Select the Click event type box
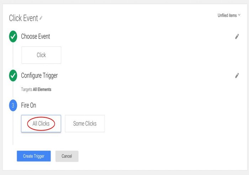 pyautogui.click(x=41, y=55)
